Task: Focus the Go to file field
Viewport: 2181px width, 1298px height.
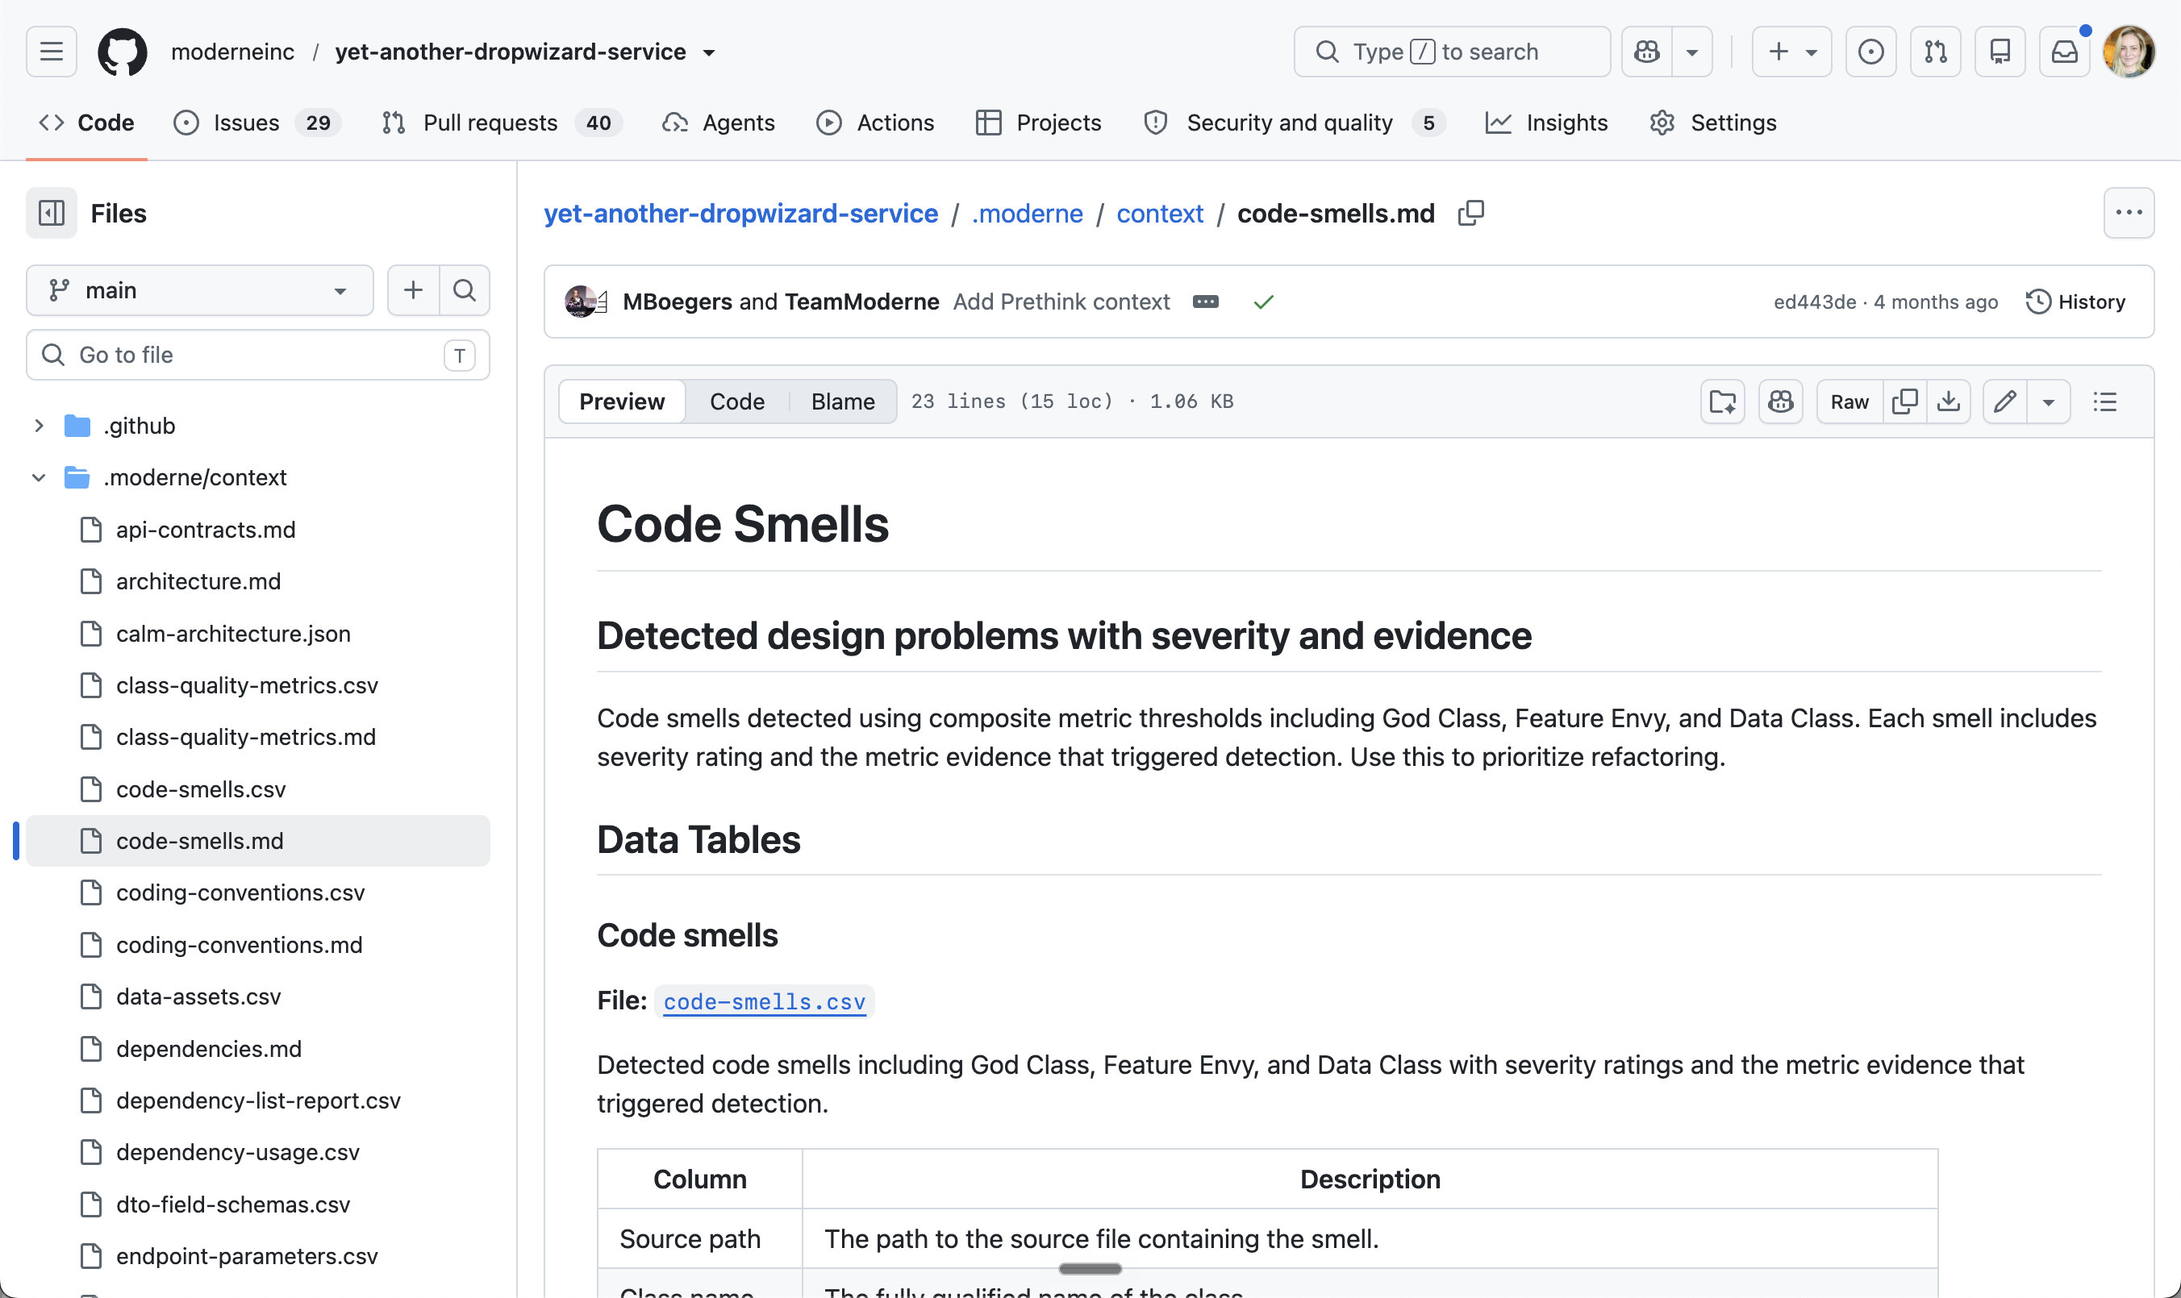Action: click(x=258, y=355)
